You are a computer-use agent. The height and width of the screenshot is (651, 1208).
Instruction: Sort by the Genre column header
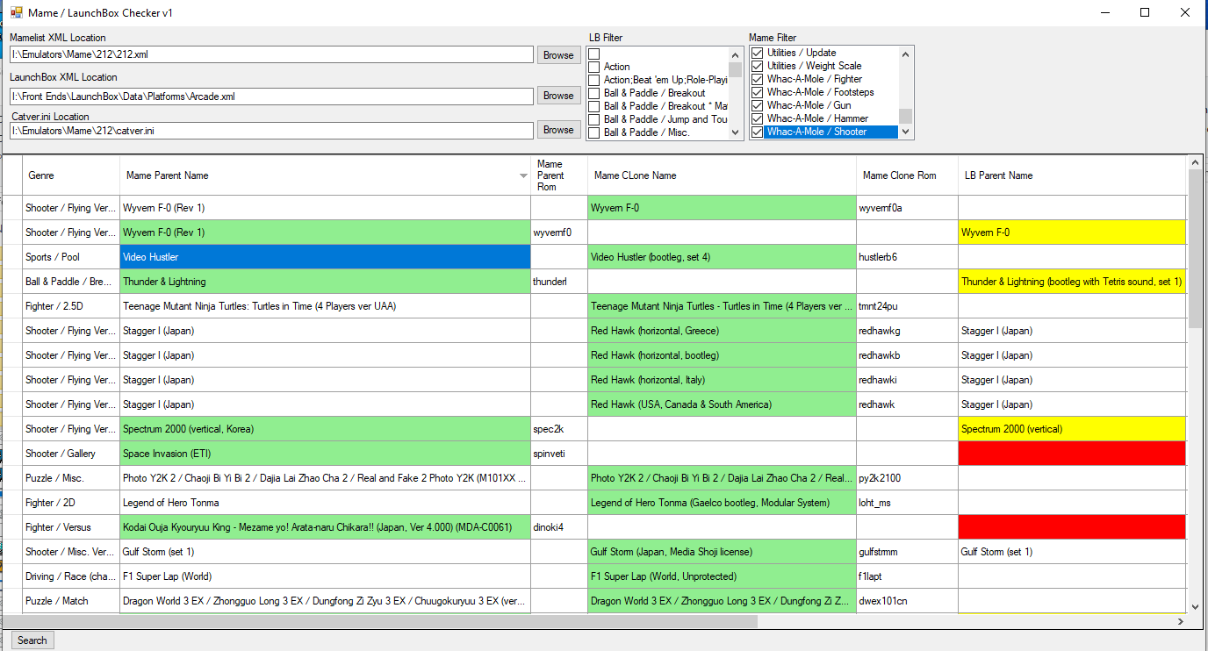(71, 175)
